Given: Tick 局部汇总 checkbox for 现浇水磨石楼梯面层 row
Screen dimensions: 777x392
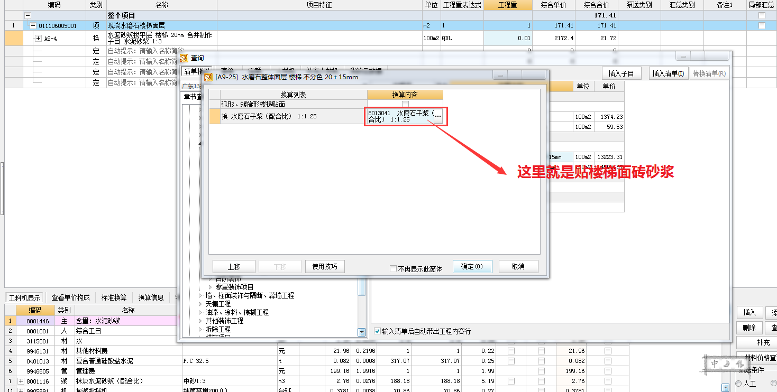Looking at the screenshot, I should 762,25.
